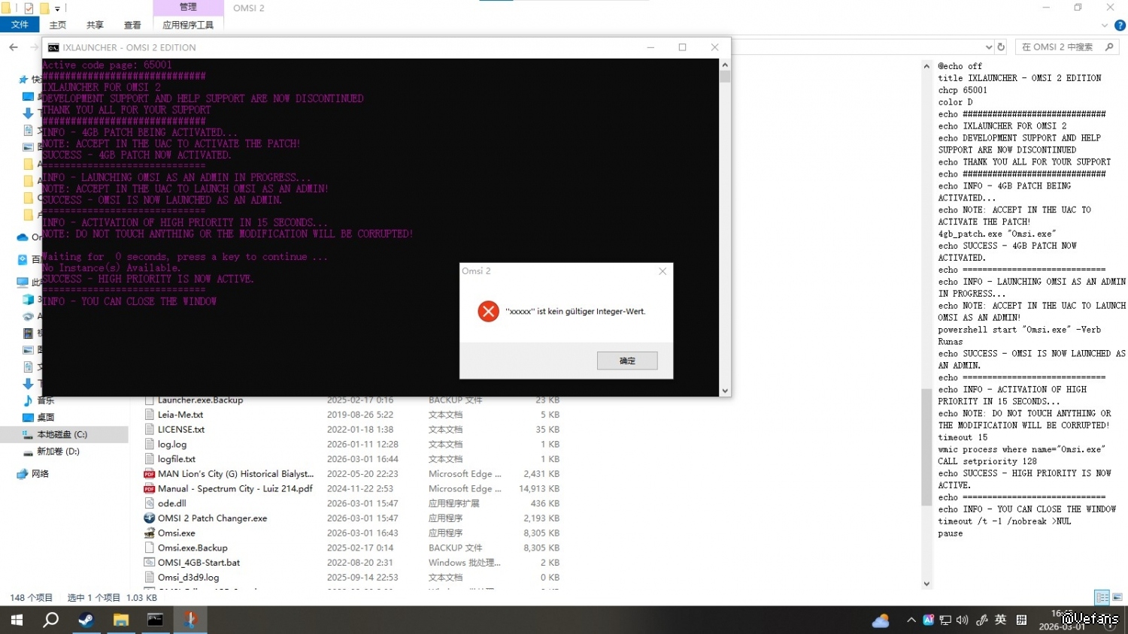This screenshot has height=634, width=1128.
Task: Select 桌面 in the navigation pane
Action: coord(46,418)
